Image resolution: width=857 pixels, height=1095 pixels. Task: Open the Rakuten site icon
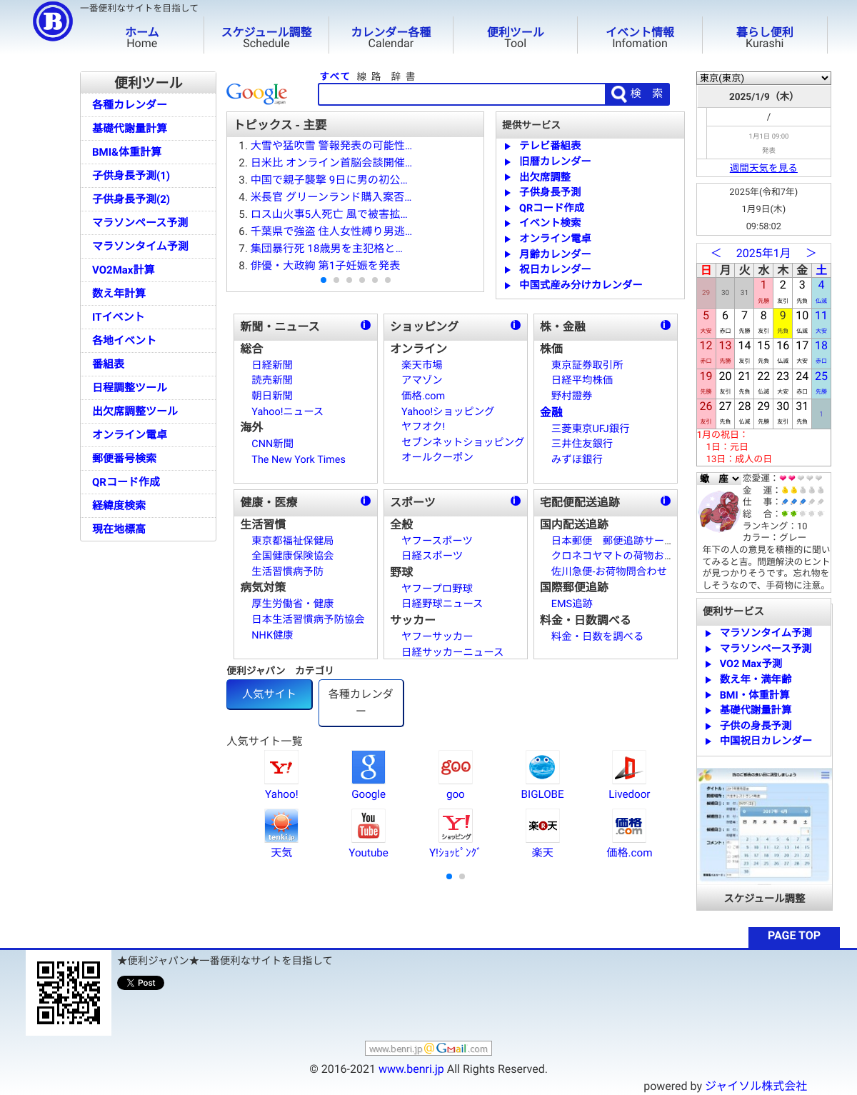(542, 826)
